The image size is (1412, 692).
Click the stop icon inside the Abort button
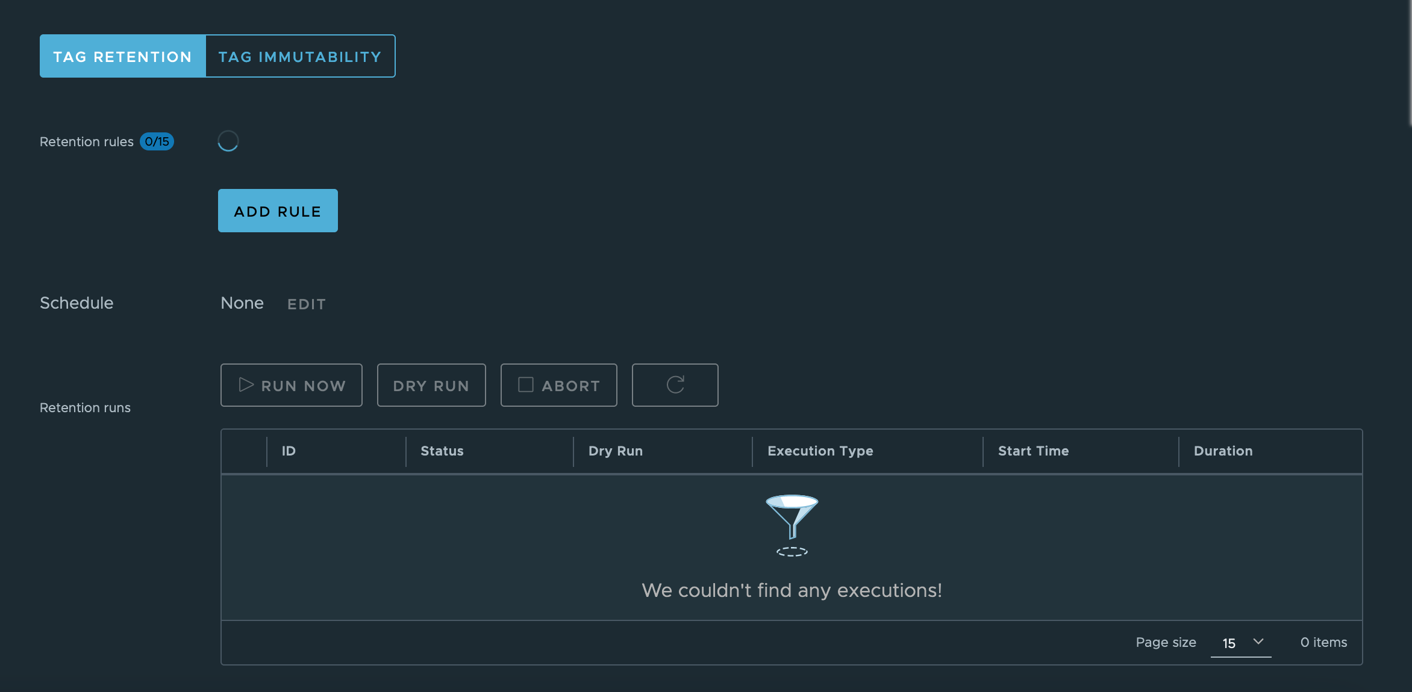coord(526,385)
